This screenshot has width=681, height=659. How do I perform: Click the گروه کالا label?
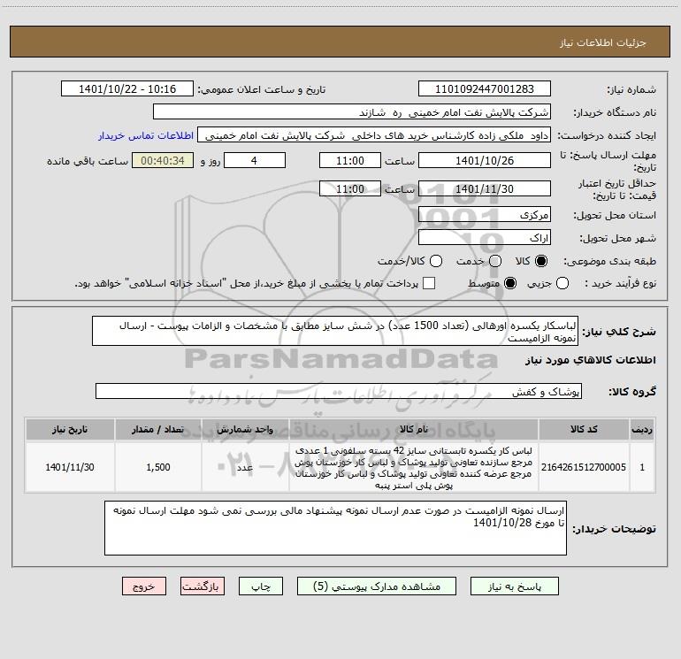pyautogui.click(x=632, y=392)
